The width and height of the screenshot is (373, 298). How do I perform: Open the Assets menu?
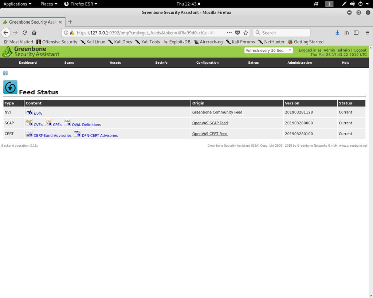coord(115,63)
